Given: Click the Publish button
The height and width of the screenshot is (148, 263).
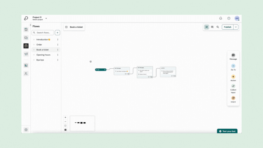Looking at the screenshot, I should click(x=228, y=27).
